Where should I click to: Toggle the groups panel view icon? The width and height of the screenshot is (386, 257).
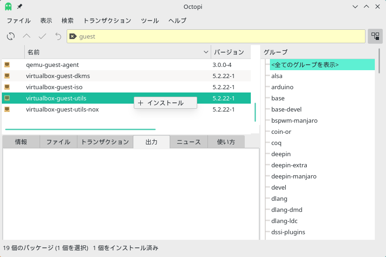(x=375, y=36)
